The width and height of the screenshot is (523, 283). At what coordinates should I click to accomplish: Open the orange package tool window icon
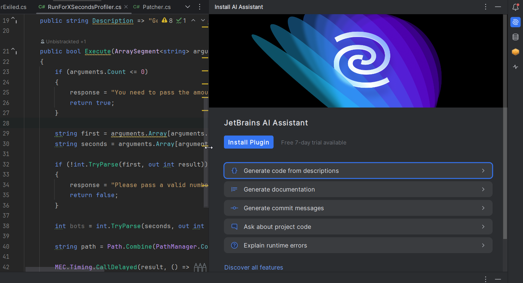(x=516, y=52)
